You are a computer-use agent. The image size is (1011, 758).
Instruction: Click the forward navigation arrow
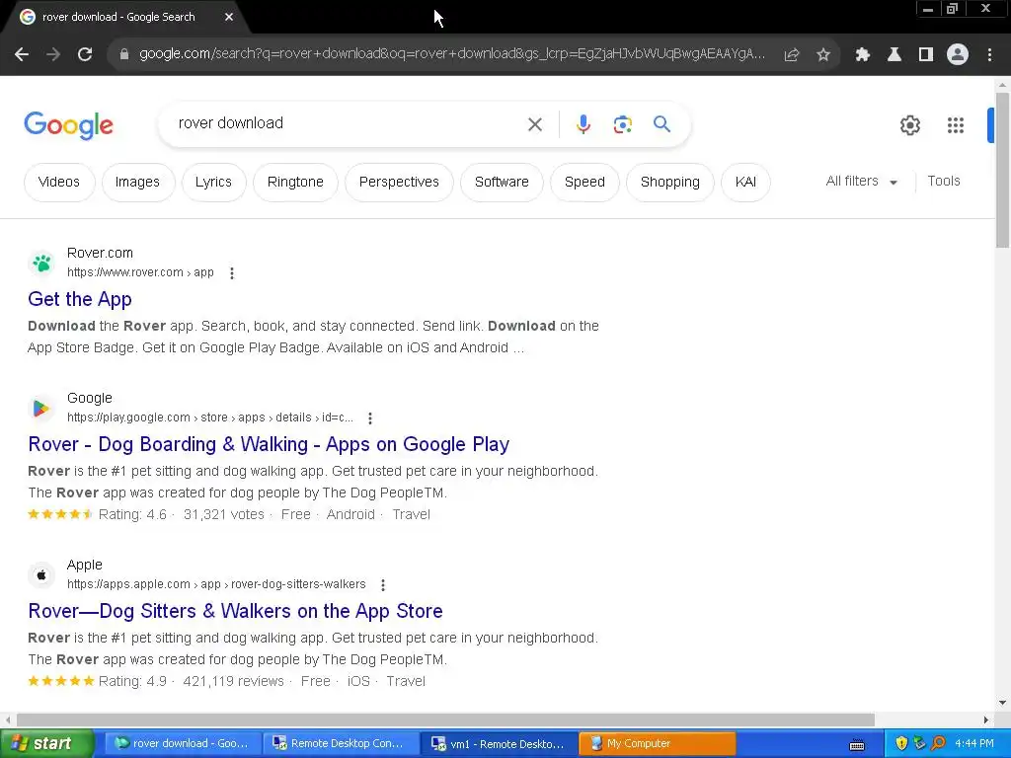pos(53,54)
